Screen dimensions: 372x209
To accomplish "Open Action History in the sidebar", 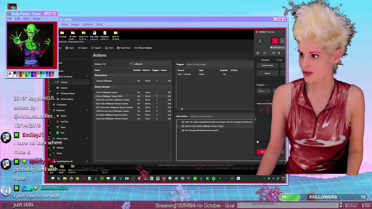I will (x=67, y=99).
